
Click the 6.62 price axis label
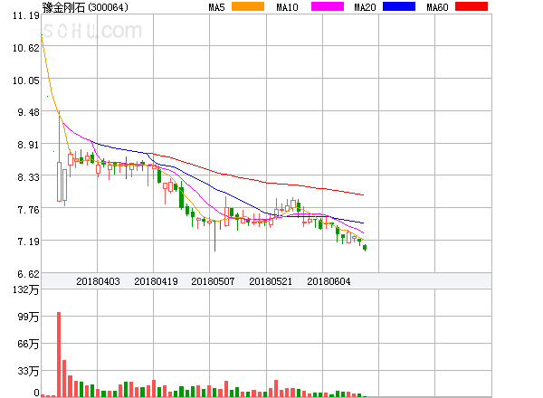(x=28, y=274)
